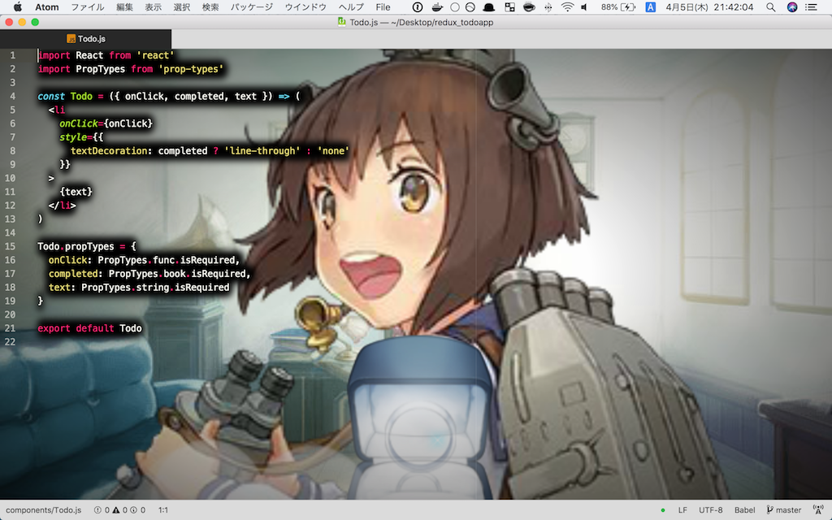Click line number 22 in the gutter
Viewport: 832px width, 520px height.
click(10, 342)
